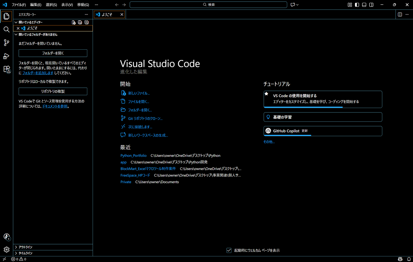Toggle the primary sidebar visibility

tap(357, 5)
